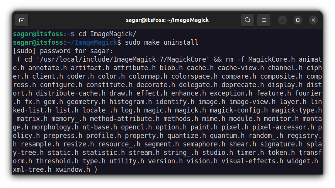Click 'xwindow.h' on the last output line
The width and height of the screenshot is (335, 188).
[73, 170]
